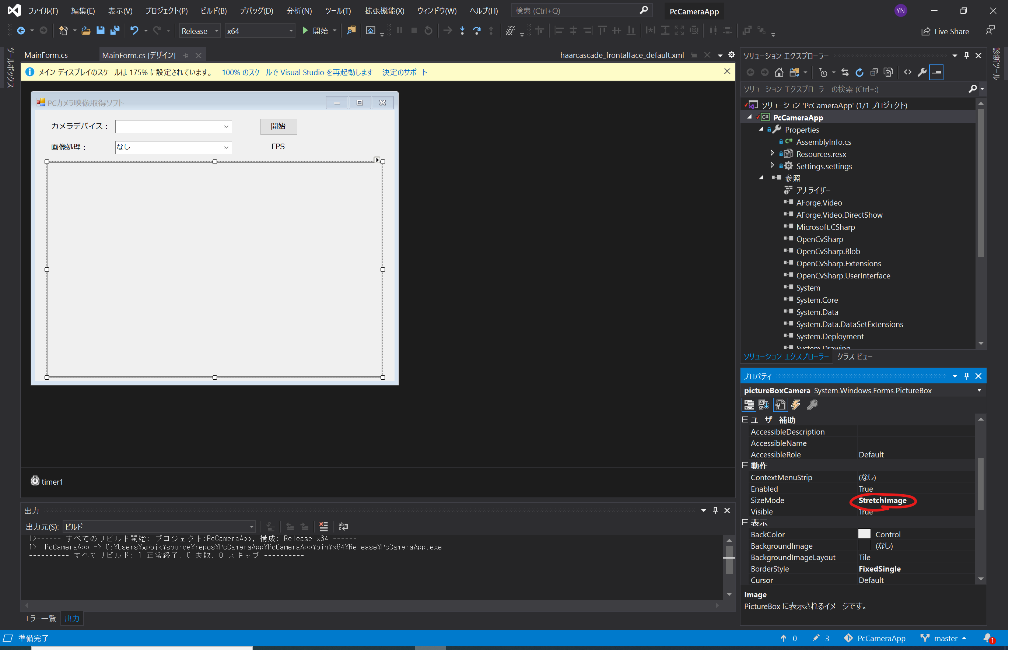Show the Properties page button
Screen dimensions: 1012x650
coord(781,405)
